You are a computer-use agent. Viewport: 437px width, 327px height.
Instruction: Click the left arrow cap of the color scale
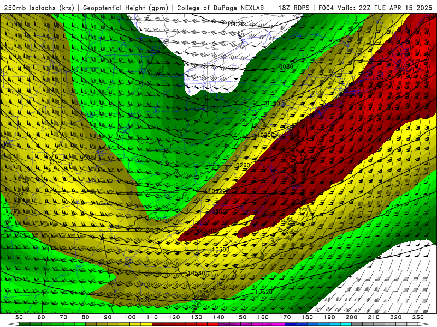coord(13,324)
